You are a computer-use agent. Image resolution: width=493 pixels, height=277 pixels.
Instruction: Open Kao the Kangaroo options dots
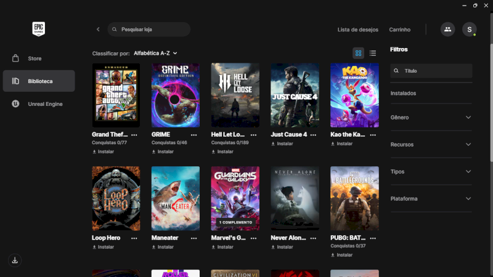point(373,135)
